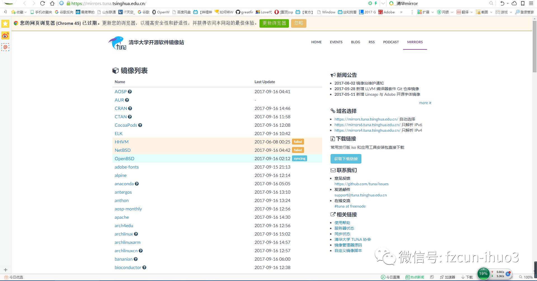Select the MIRRORS nav tab
This screenshot has height=281, width=537.
(415, 42)
